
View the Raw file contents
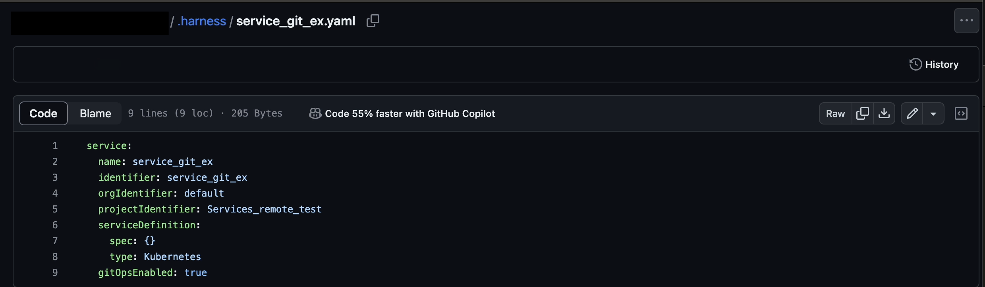[x=835, y=113]
